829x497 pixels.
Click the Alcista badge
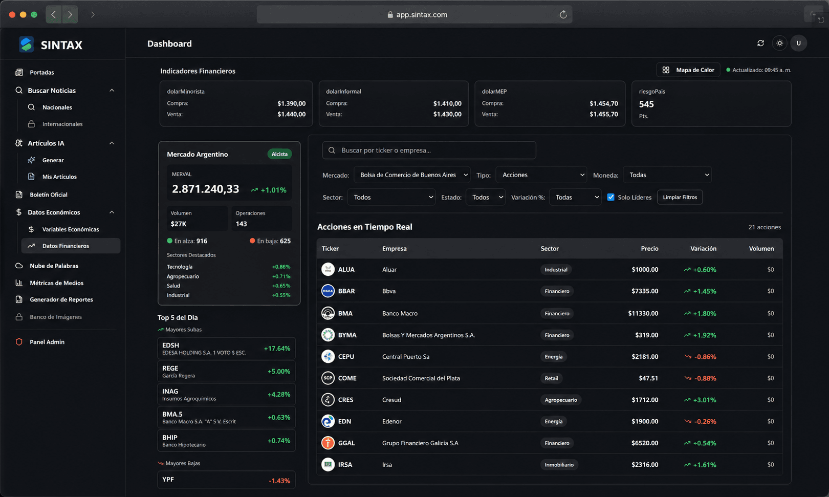279,154
